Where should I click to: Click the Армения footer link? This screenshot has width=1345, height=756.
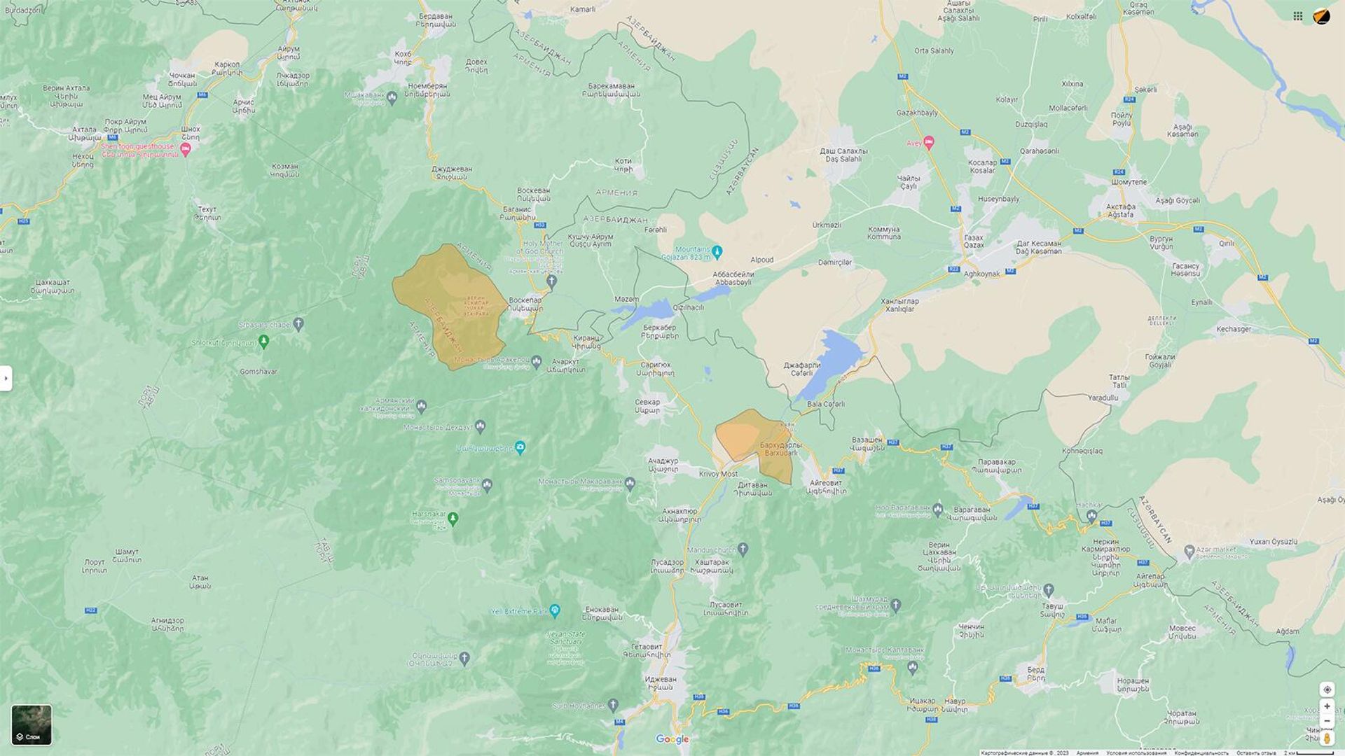1087,752
